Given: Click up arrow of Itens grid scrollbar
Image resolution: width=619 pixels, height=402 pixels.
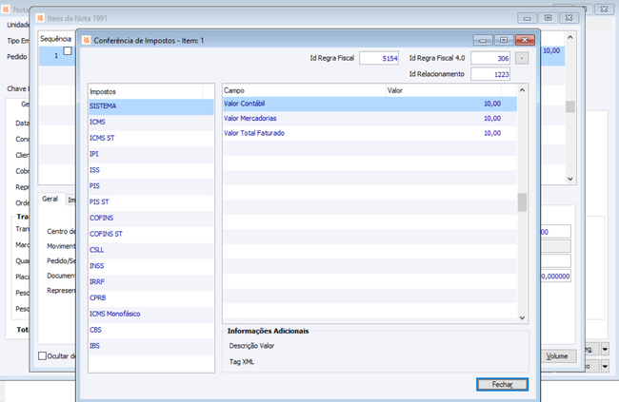Looking at the screenshot, I should click(x=570, y=37).
